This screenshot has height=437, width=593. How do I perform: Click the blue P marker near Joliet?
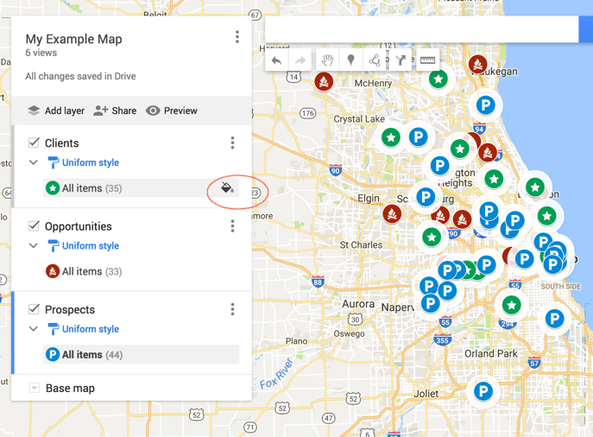tap(483, 391)
